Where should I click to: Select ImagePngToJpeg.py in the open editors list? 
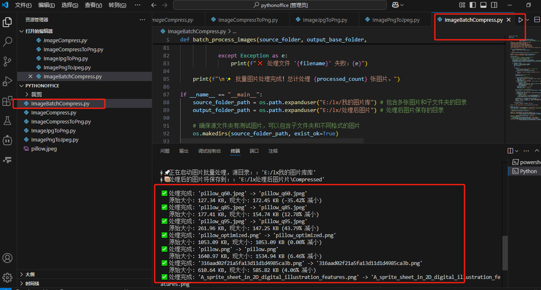(84, 67)
